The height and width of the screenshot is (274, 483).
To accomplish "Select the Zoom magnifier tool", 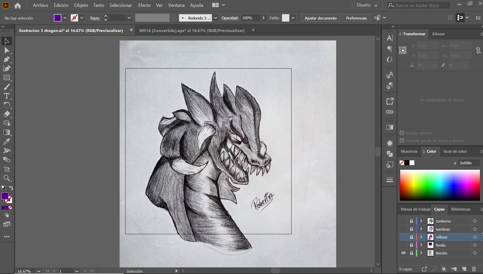I will [7, 178].
